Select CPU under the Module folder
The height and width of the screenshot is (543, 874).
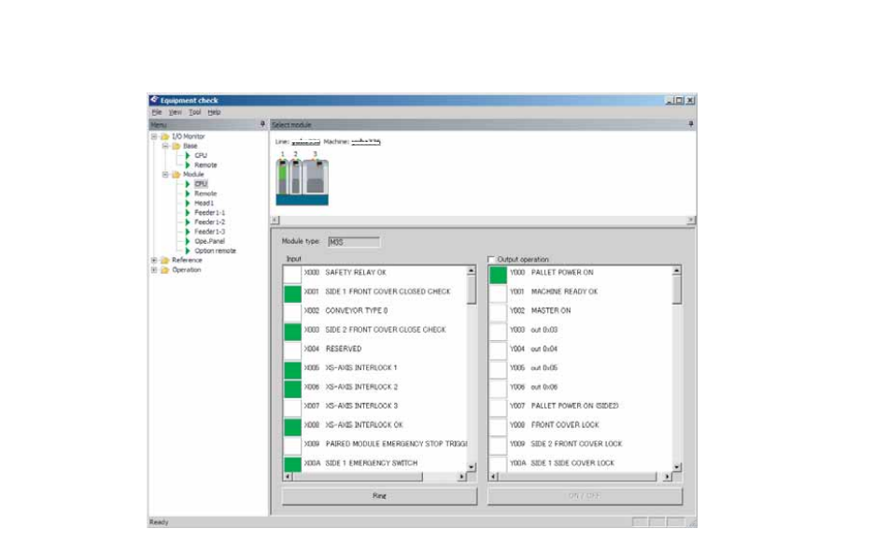click(x=201, y=183)
